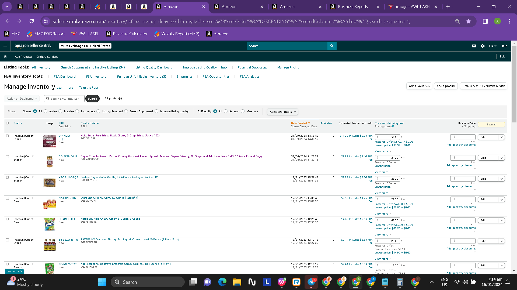Image resolution: width=517 pixels, height=290 pixels.
Task: Open the Revenue Calculator bookmark
Action: tap(127, 34)
